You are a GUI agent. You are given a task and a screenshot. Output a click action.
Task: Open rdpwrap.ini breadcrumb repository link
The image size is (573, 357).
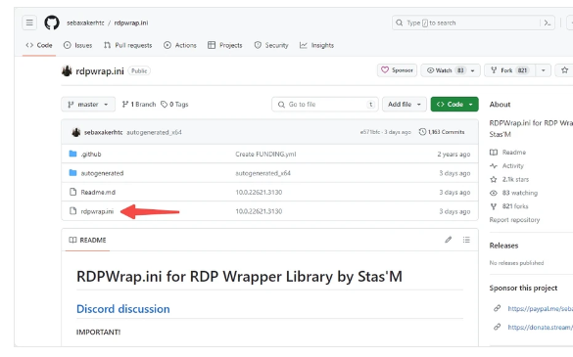[131, 23]
